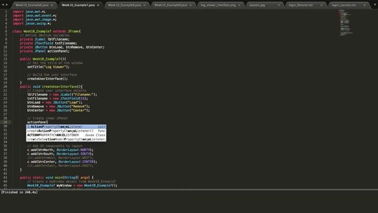Click 'Week10_Example7 myWindow = new' line

(x=72, y=185)
